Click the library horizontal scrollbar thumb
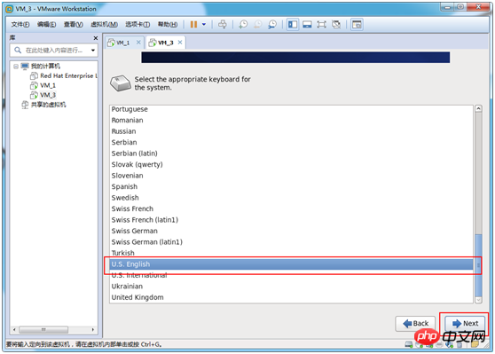Image resolution: width=495 pixels, height=354 pixels. tap(43, 330)
